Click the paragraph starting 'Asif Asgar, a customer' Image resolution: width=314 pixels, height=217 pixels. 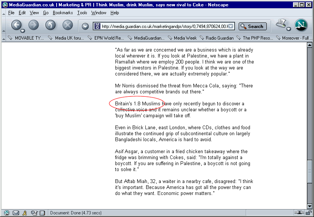pyautogui.click(x=182, y=160)
